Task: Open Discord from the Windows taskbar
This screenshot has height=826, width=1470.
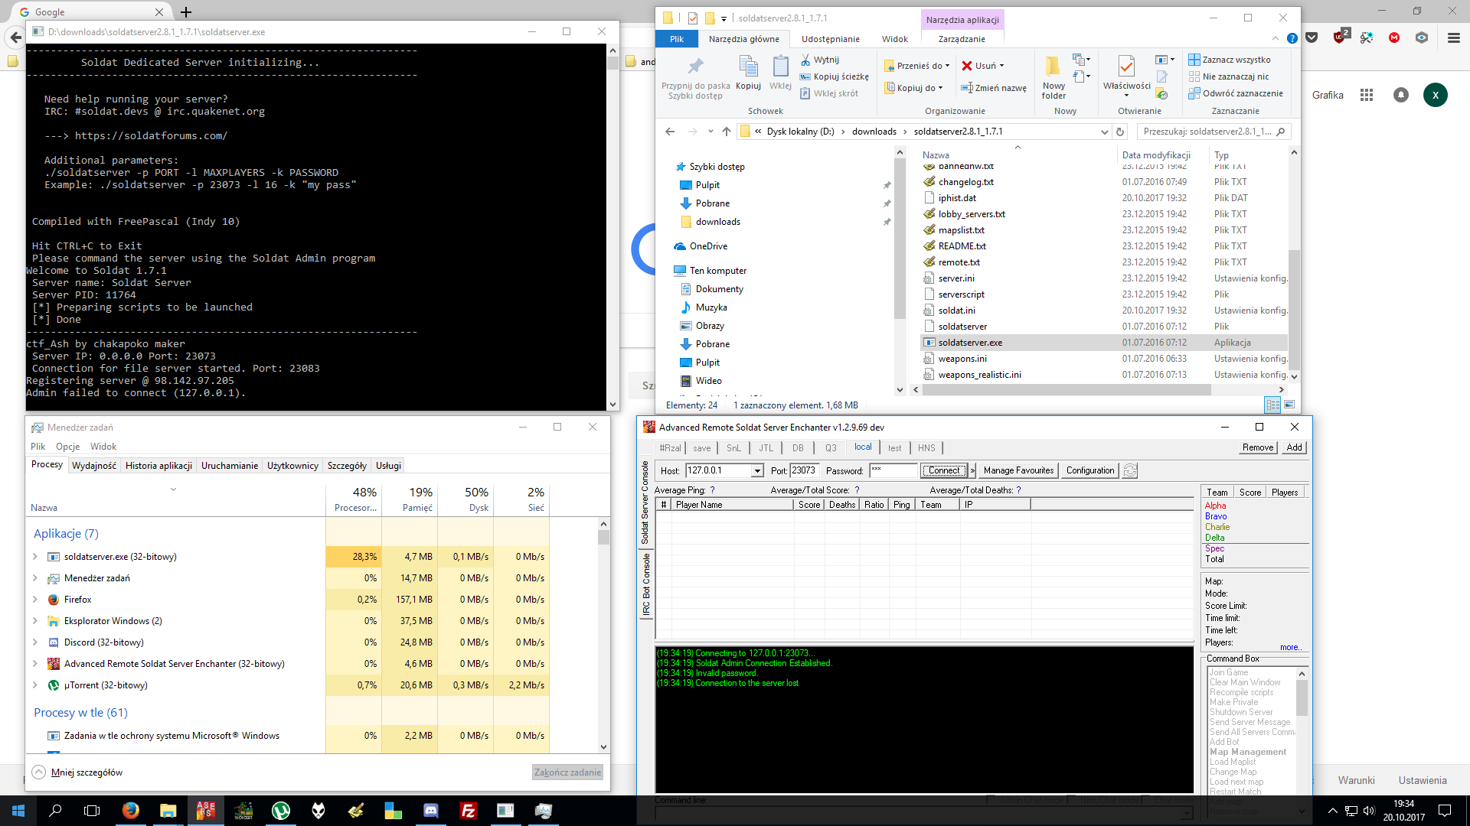Action: (431, 811)
